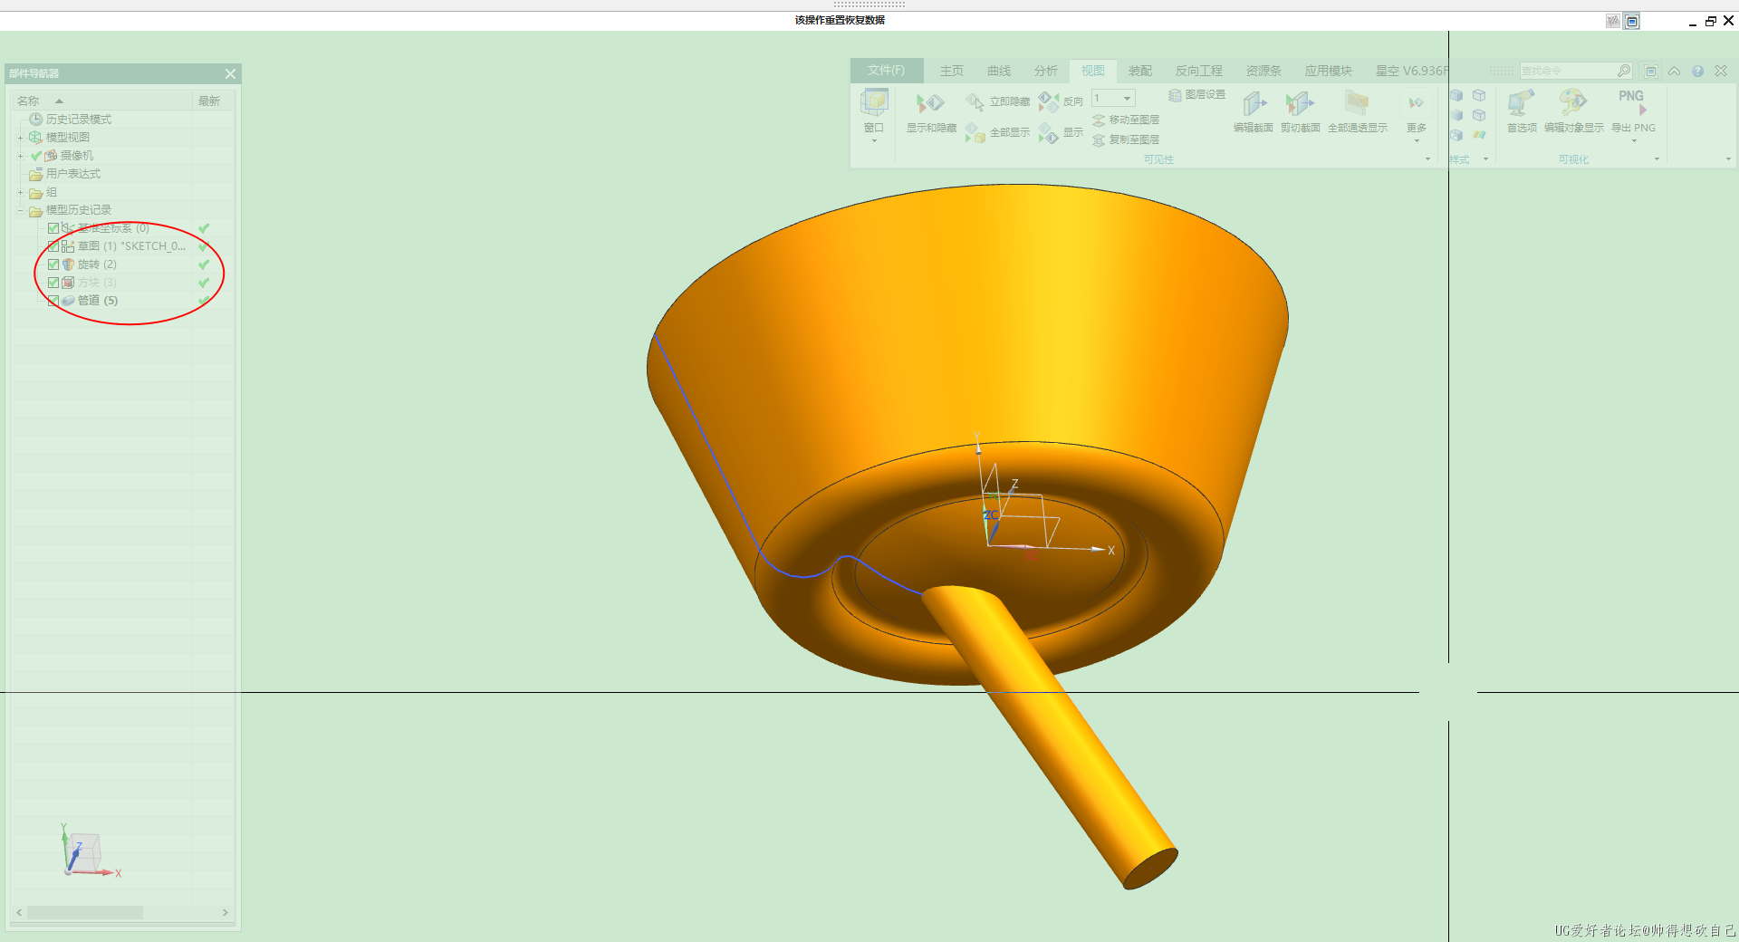Click the full-screen toggle icon near ribbon search

pos(1651,71)
